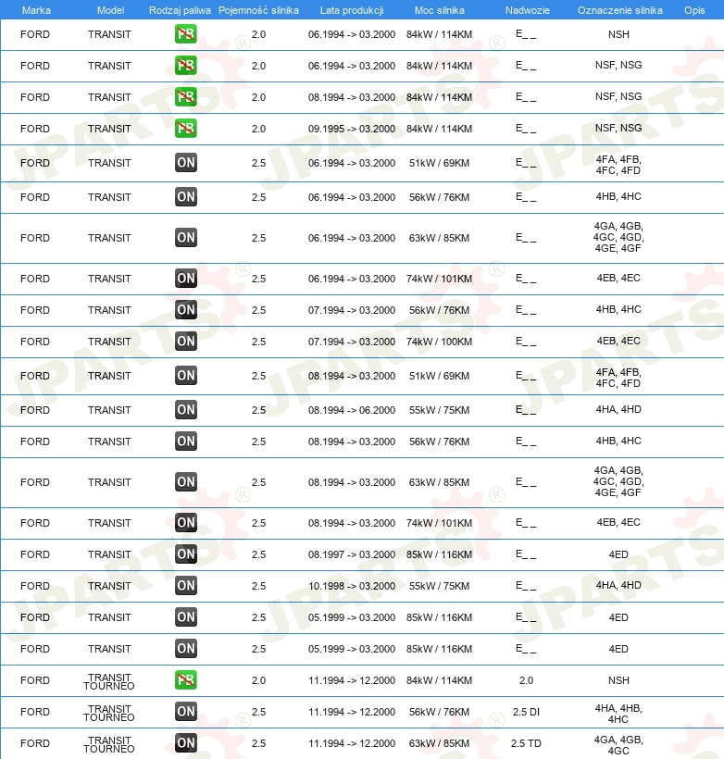Click the 4ED engine code in the 08.1997 row
This screenshot has width=724, height=759.
[x=618, y=554]
